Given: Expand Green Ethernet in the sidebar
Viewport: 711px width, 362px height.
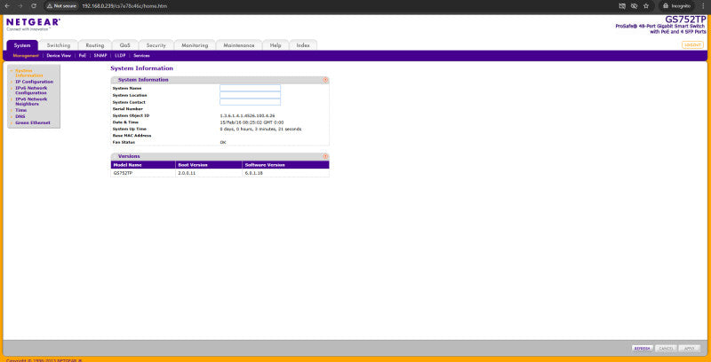Looking at the screenshot, I should coord(33,122).
